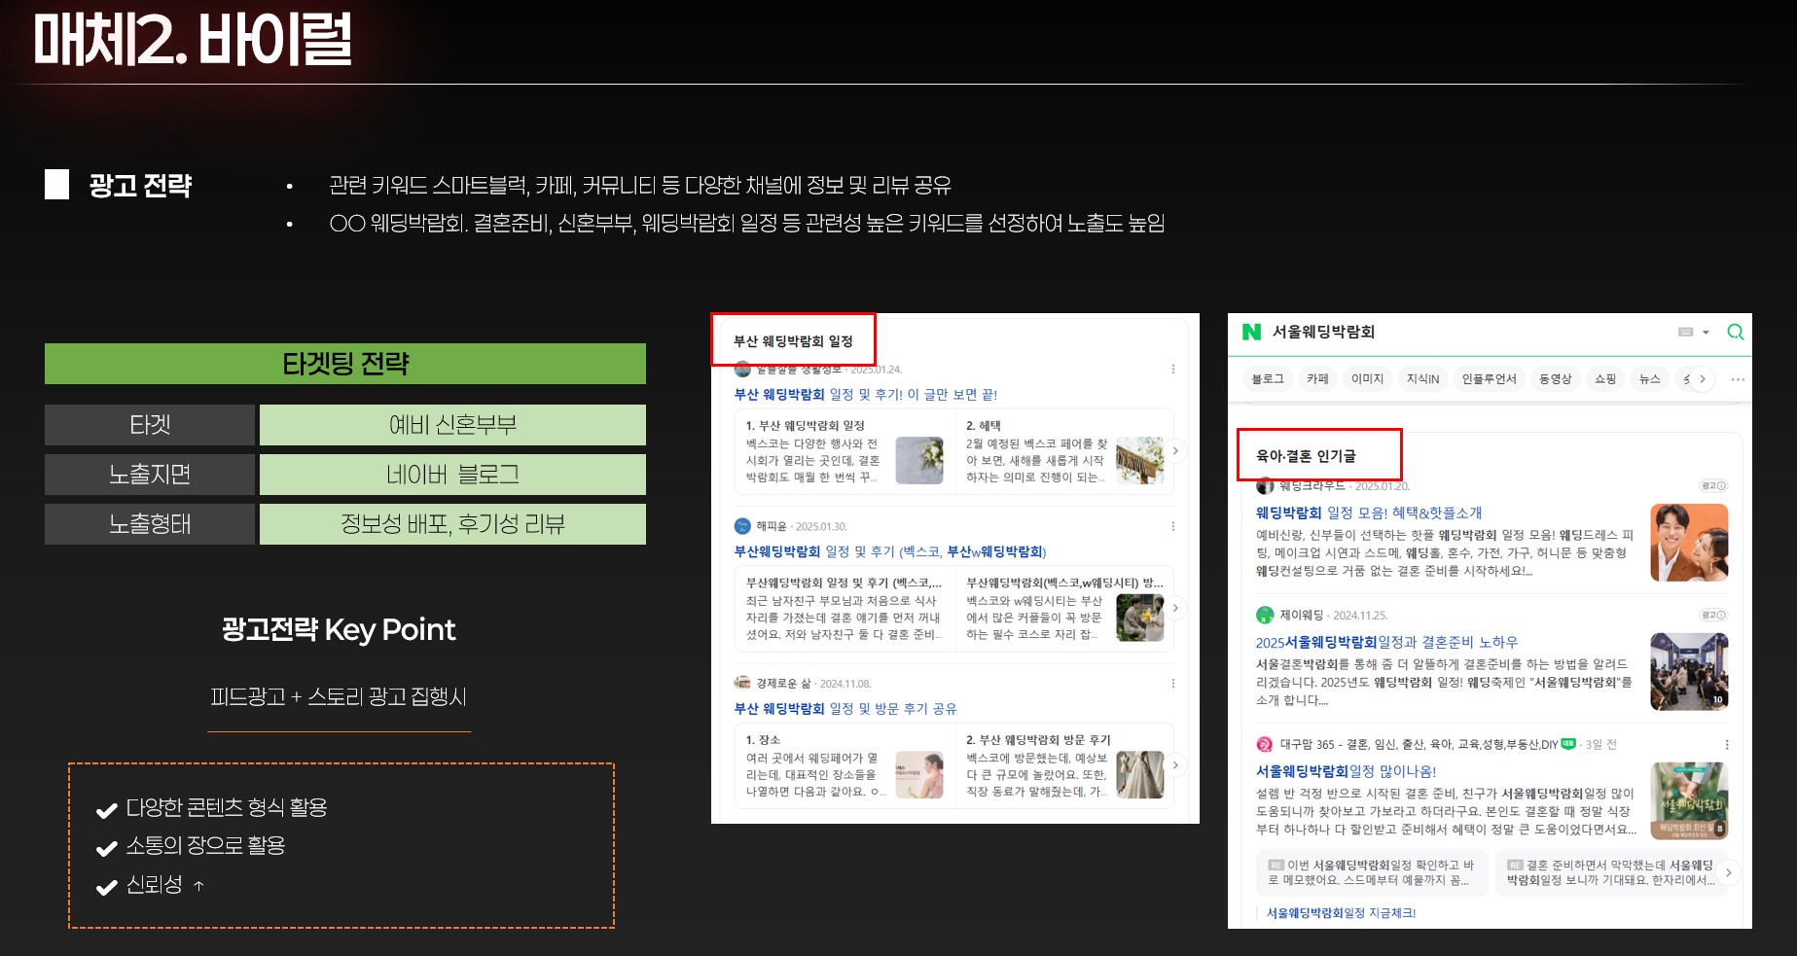Click the white square beside 광고 전략
The height and width of the screenshot is (956, 1797).
coord(57,185)
